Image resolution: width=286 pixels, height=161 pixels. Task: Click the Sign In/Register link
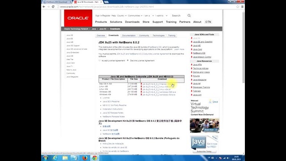click(x=103, y=16)
